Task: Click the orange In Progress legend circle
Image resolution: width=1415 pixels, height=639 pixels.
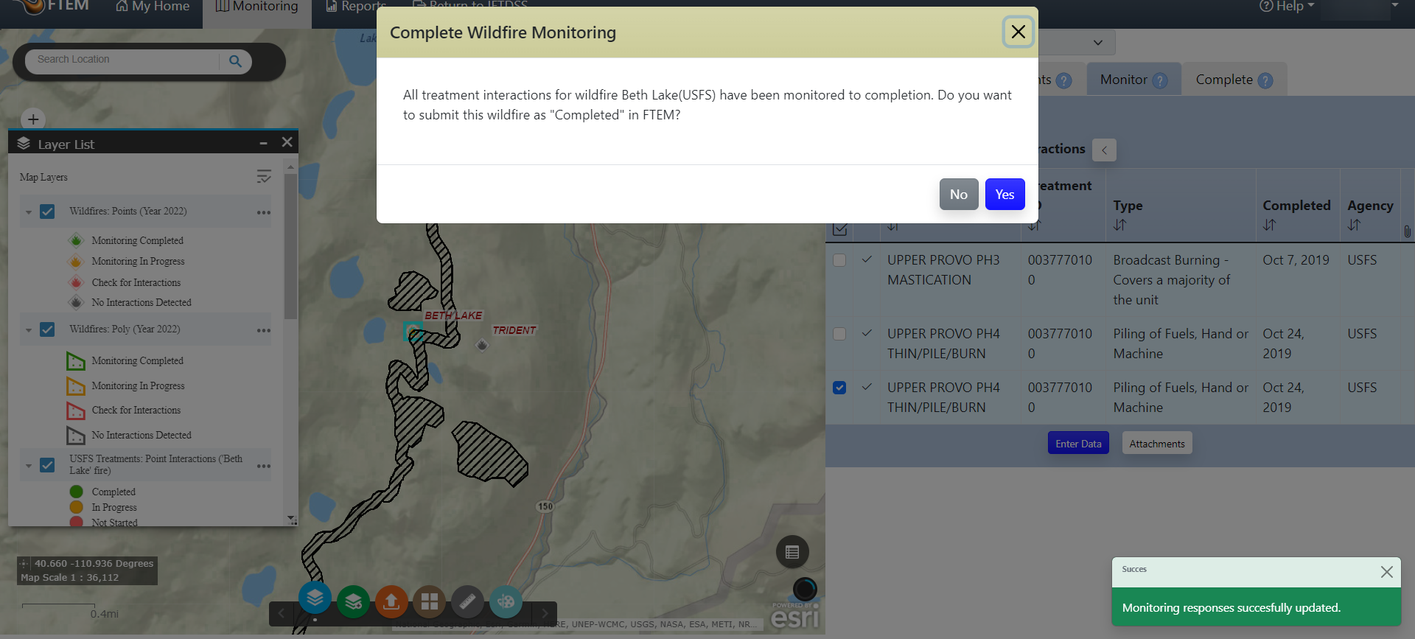Action: [76, 507]
